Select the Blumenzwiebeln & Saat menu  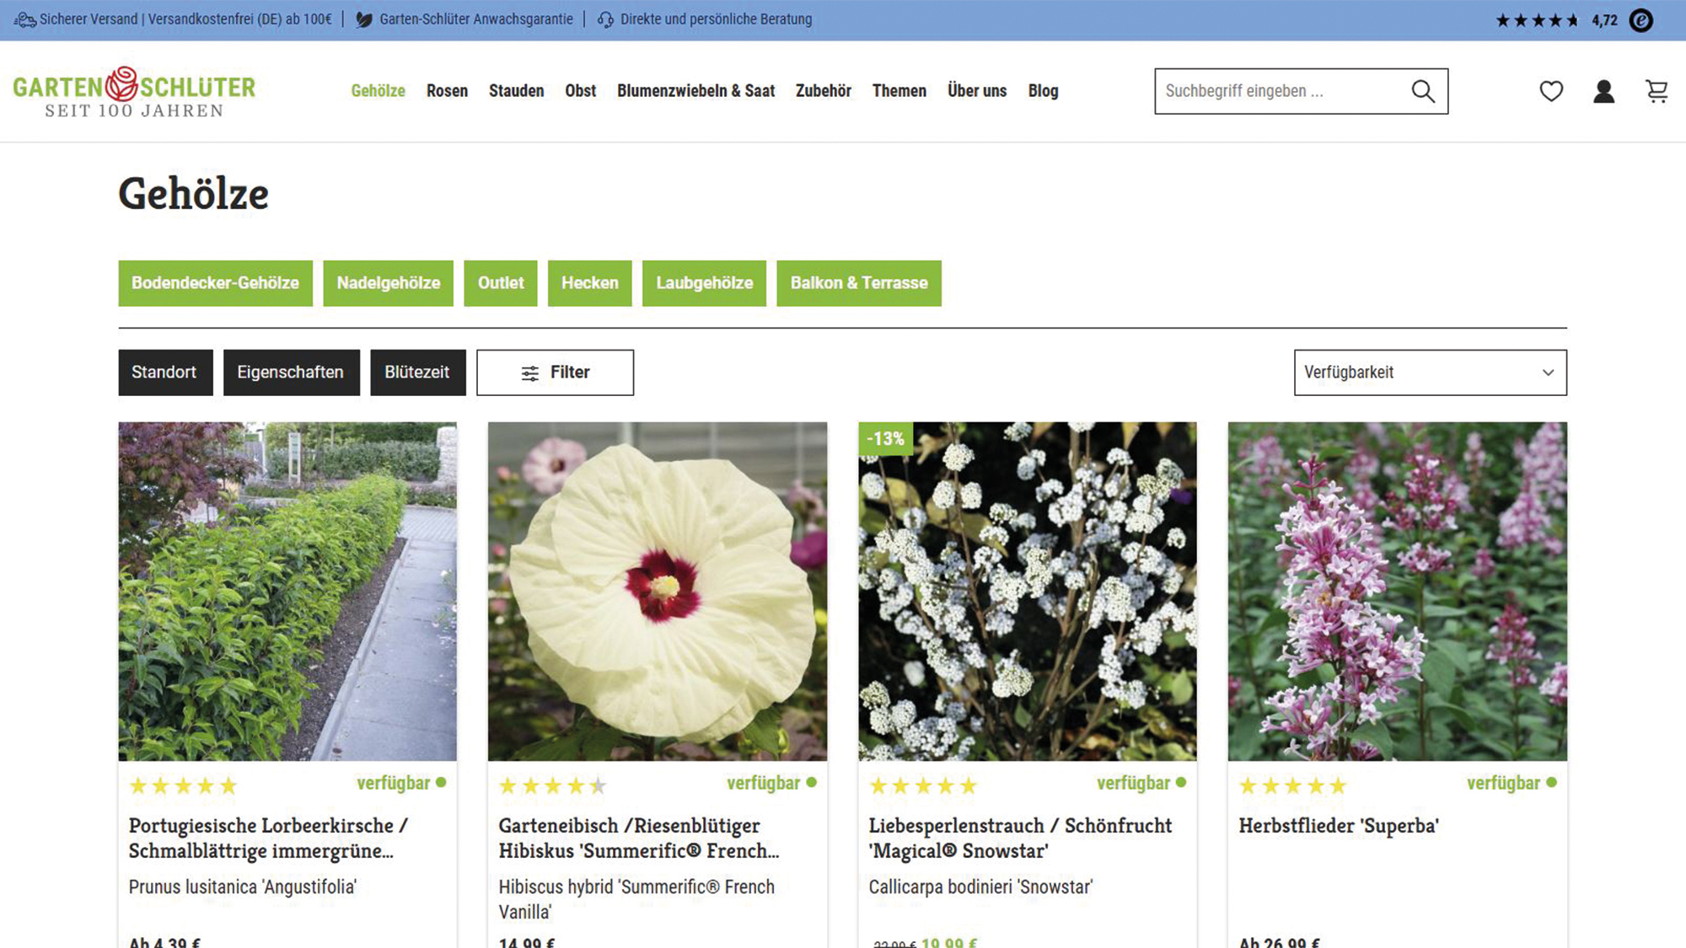(x=695, y=91)
